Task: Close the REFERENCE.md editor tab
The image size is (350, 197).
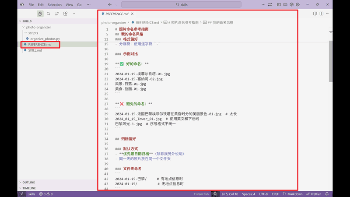Action: pyautogui.click(x=132, y=14)
